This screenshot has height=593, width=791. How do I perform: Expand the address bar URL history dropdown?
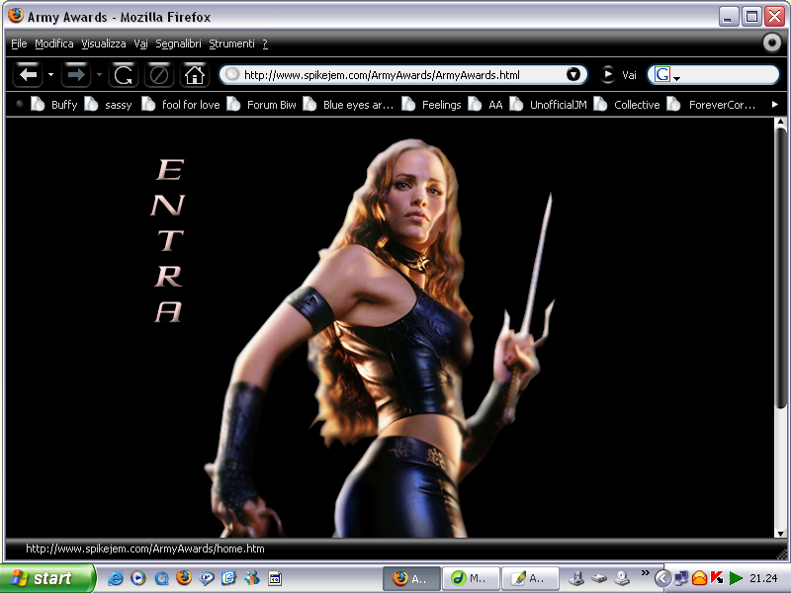573,75
